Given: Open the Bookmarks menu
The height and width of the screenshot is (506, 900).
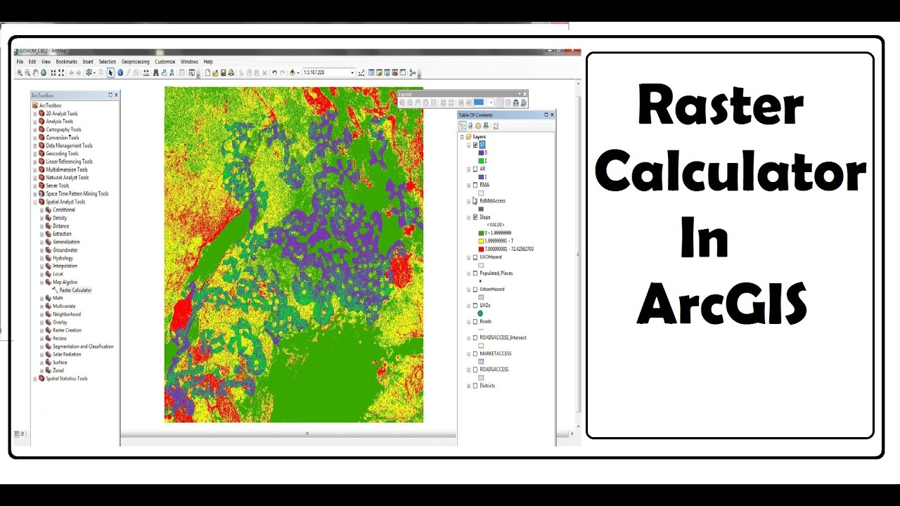Looking at the screenshot, I should point(66,62).
